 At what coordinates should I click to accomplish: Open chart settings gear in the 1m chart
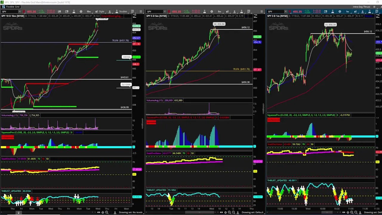click(x=339, y=11)
